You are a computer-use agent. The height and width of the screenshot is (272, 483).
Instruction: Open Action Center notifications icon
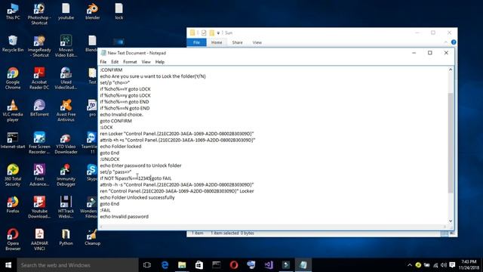coord(452,265)
